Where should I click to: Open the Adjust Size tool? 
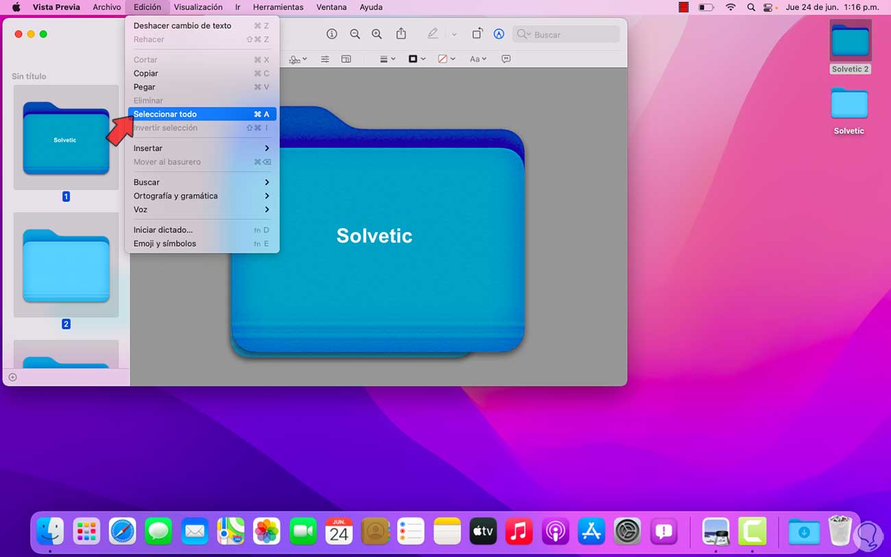coord(346,59)
